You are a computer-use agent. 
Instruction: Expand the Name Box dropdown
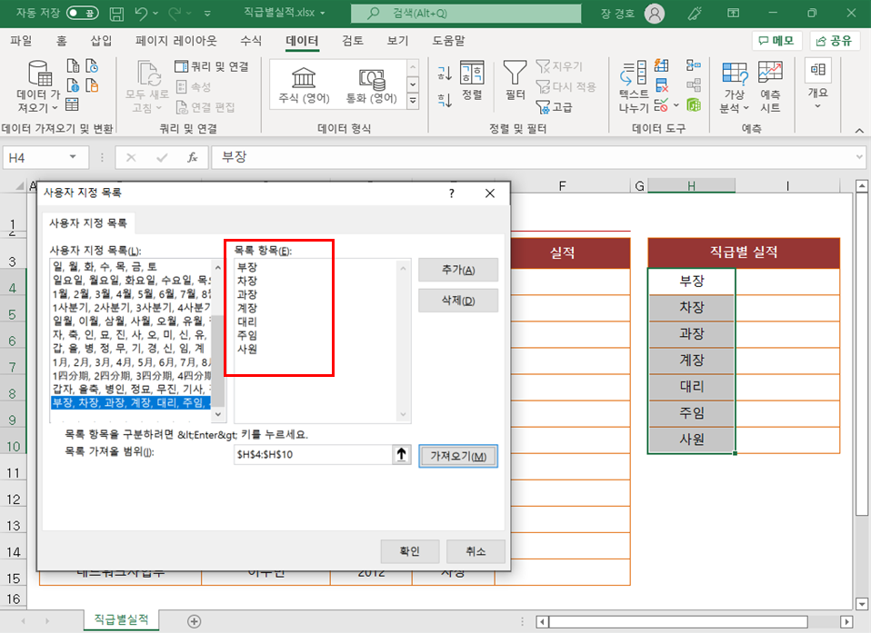tap(73, 157)
